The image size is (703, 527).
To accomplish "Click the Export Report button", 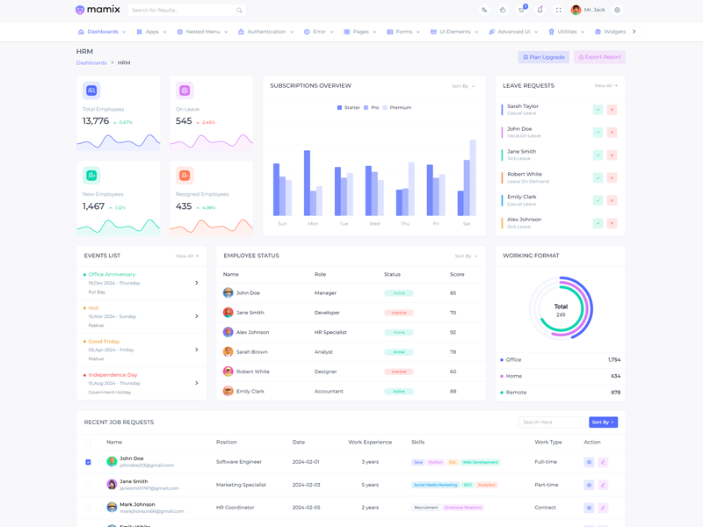I will tap(599, 57).
